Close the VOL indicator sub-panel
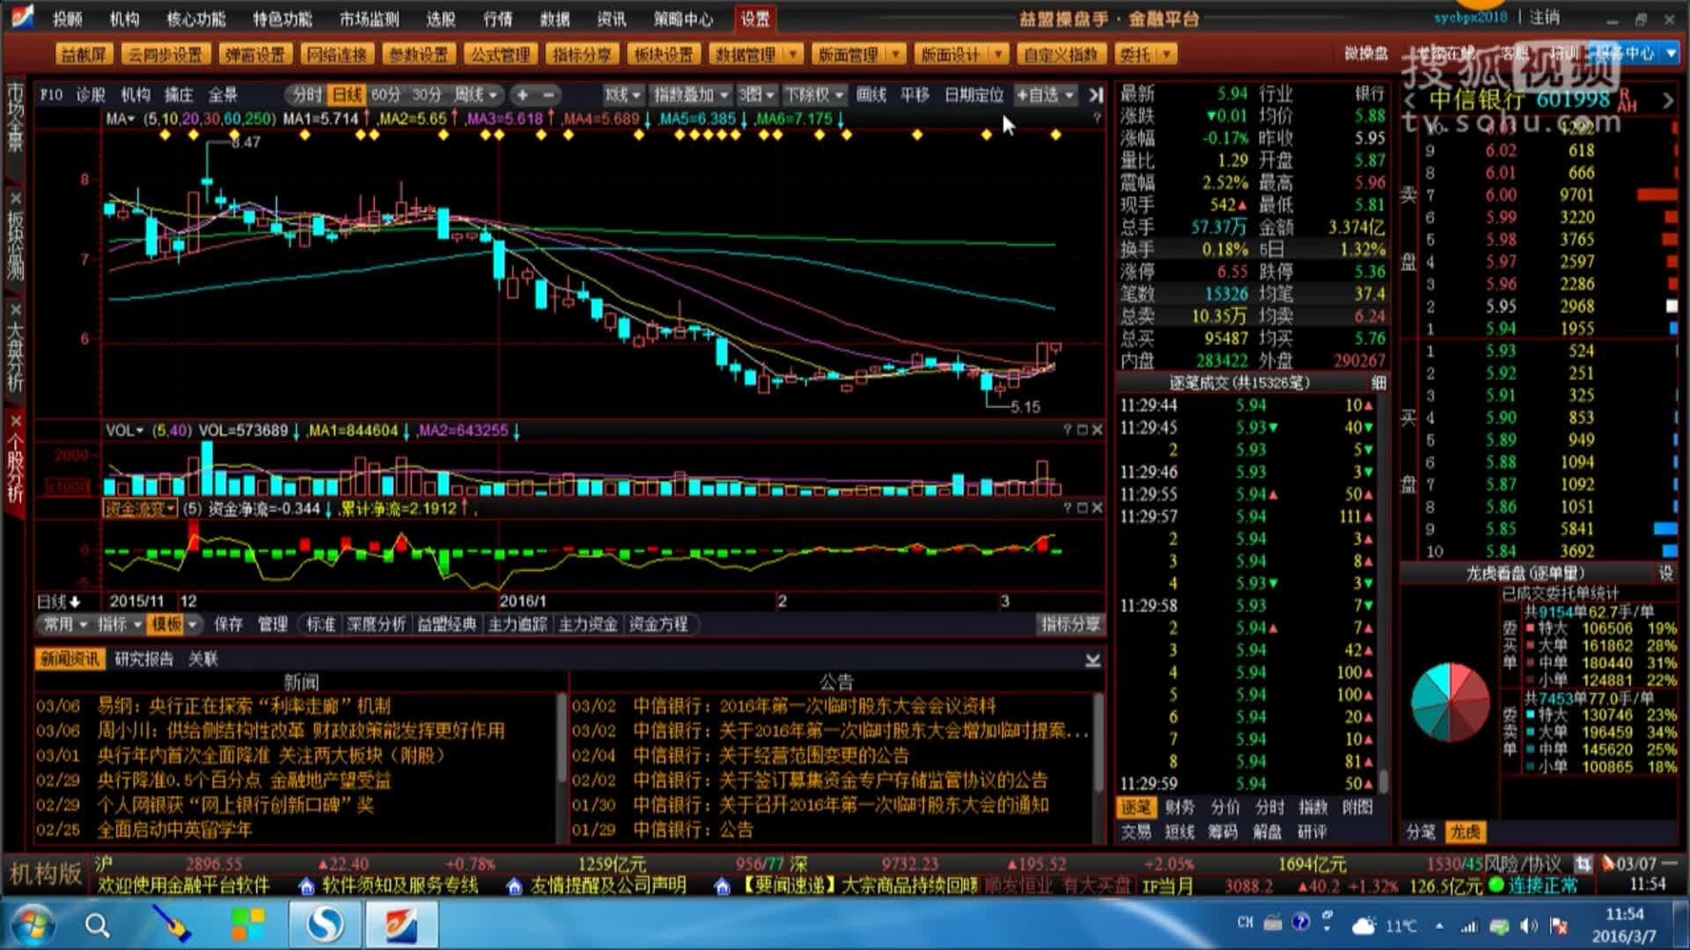 pos(1097,430)
